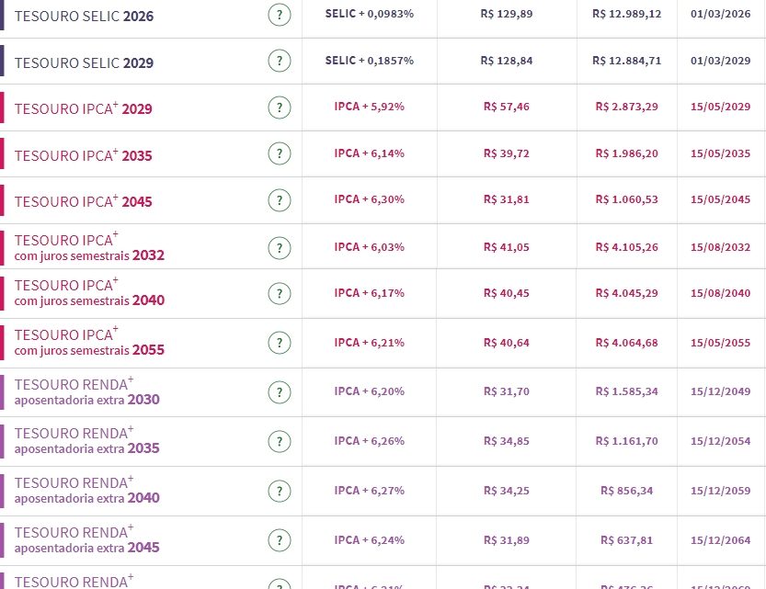The image size is (766, 589).
Task: Select Tesouro Renda+ aposentadoria extra 2035
Action: pyautogui.click(x=87, y=441)
